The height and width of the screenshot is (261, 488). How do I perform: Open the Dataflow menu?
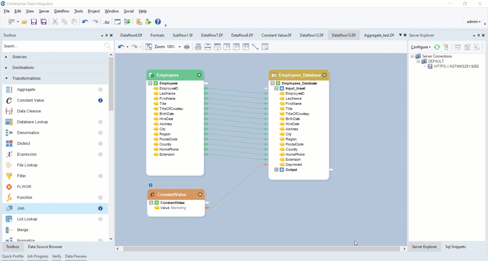tap(62, 11)
